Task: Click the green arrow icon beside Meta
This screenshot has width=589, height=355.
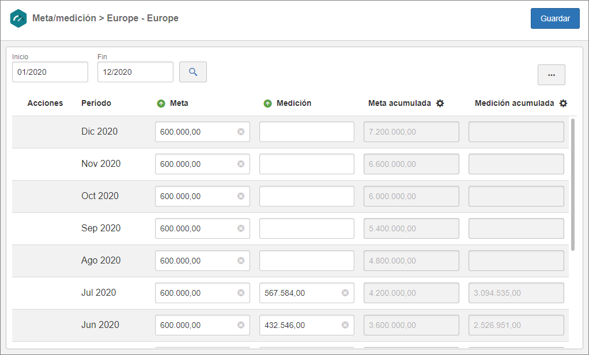Action: 161,104
